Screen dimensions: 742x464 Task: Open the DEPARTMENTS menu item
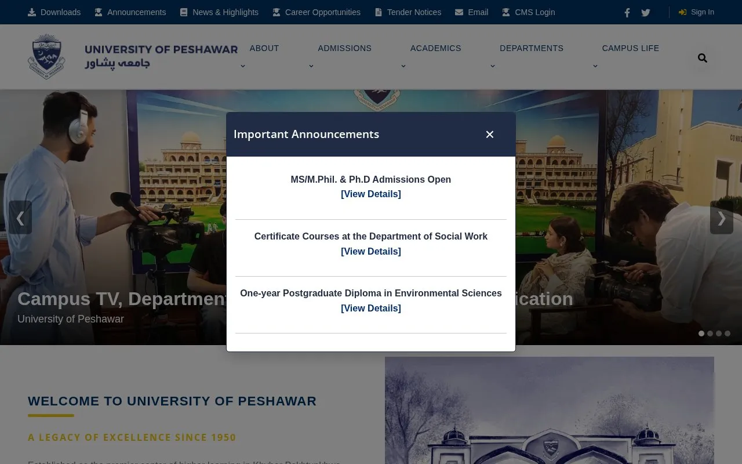[x=532, y=48]
